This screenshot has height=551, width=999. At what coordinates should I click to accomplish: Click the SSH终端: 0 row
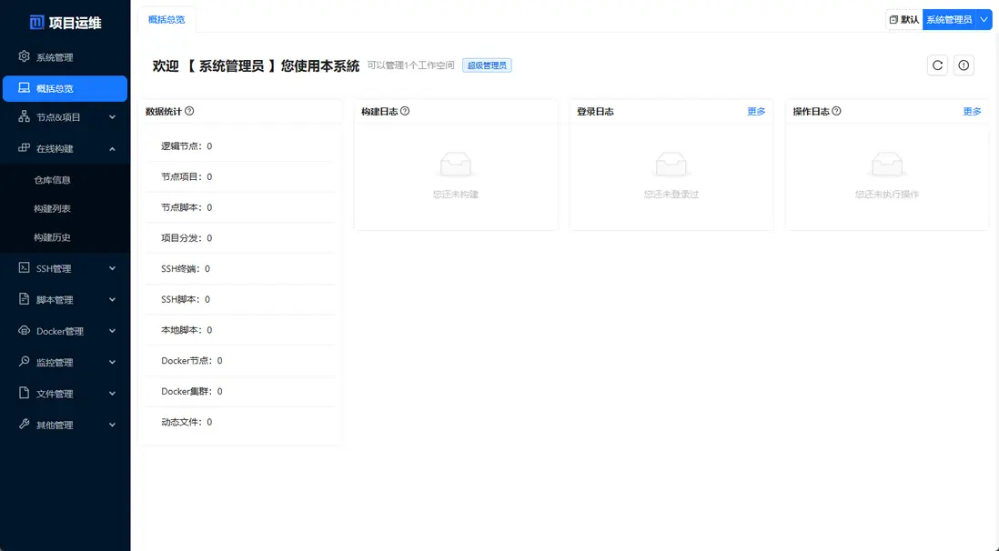240,268
